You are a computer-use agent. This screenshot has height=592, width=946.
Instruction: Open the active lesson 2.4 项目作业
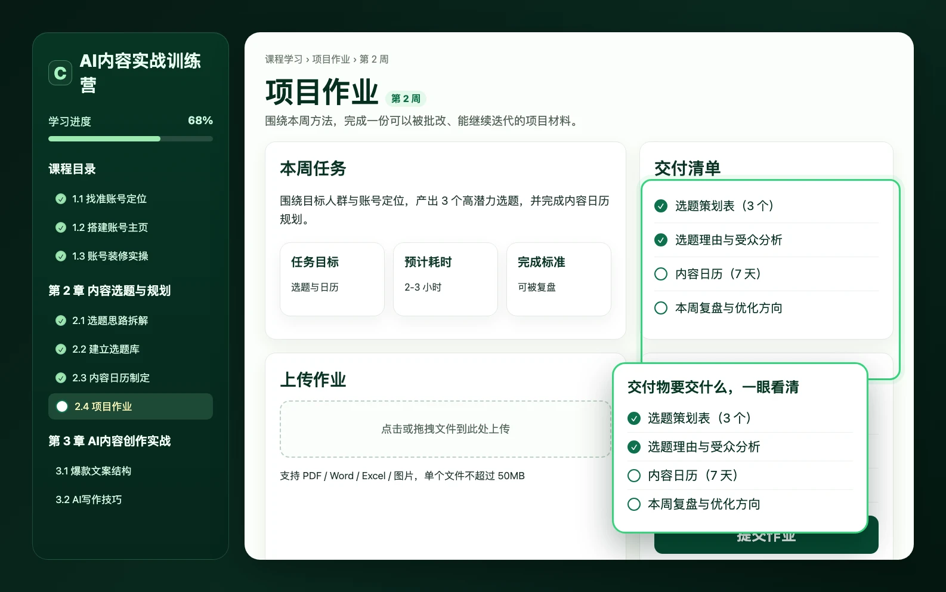tap(131, 406)
